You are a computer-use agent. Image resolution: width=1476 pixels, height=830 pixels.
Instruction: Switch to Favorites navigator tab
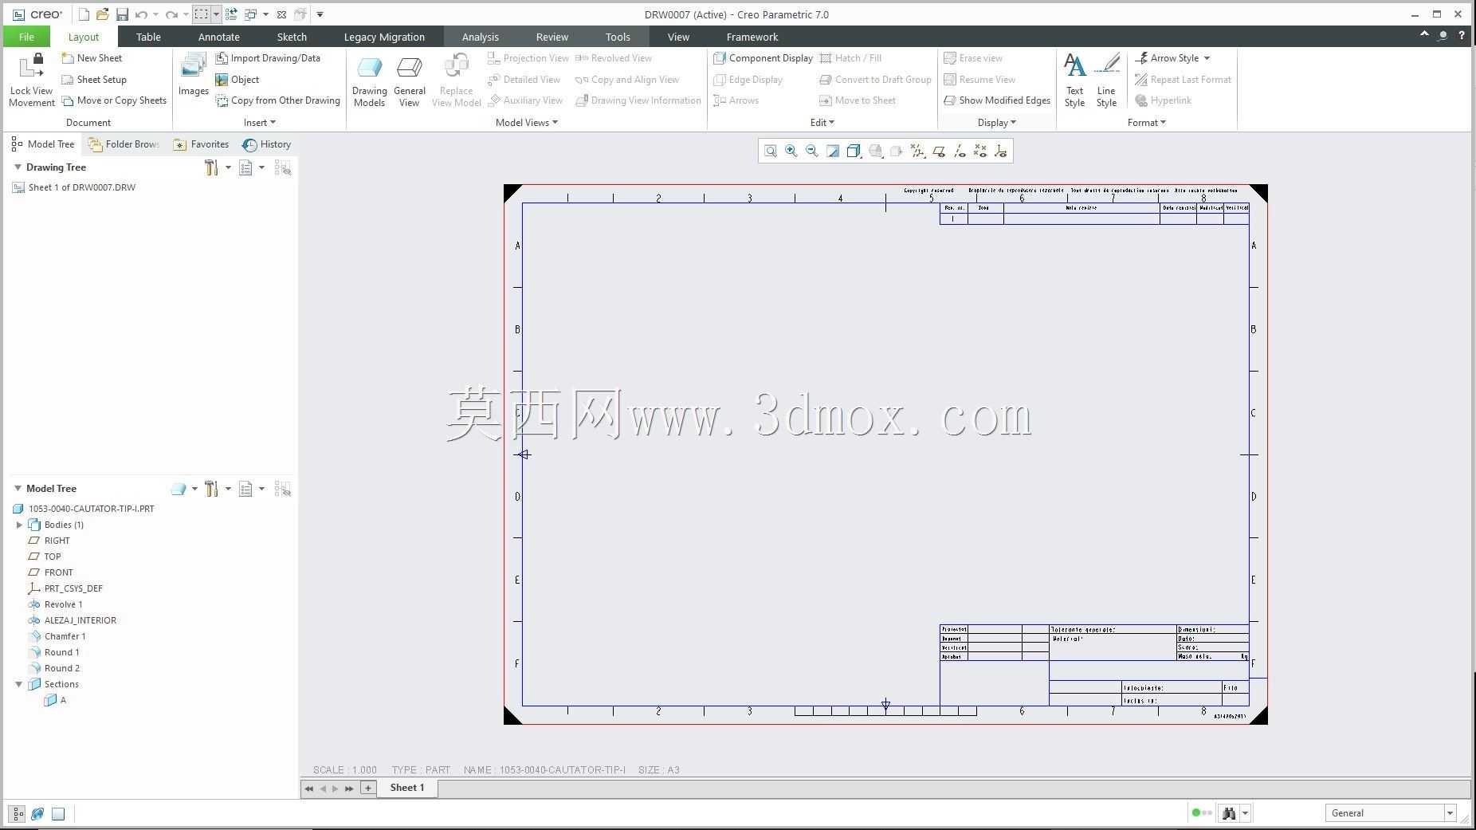[x=202, y=144]
